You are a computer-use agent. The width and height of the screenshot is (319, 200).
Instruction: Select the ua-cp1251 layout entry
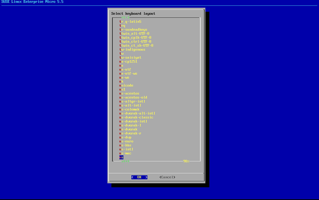(128, 61)
